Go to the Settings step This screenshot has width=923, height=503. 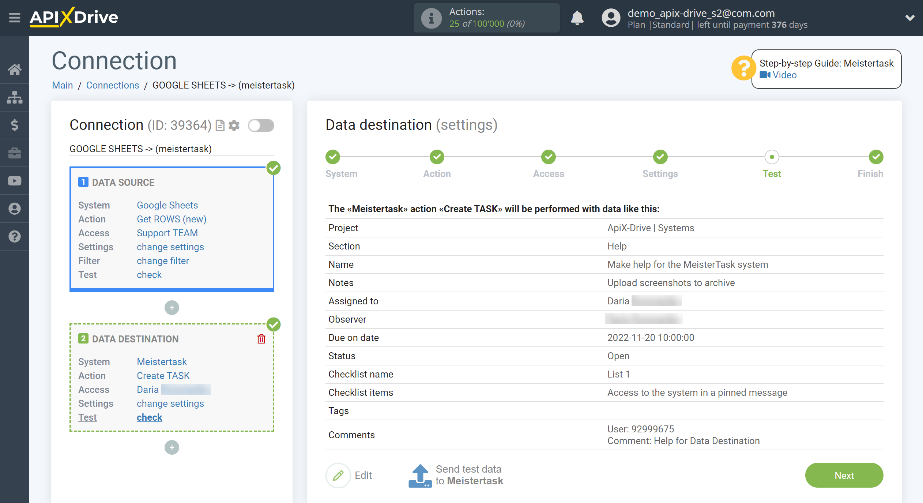(660, 157)
